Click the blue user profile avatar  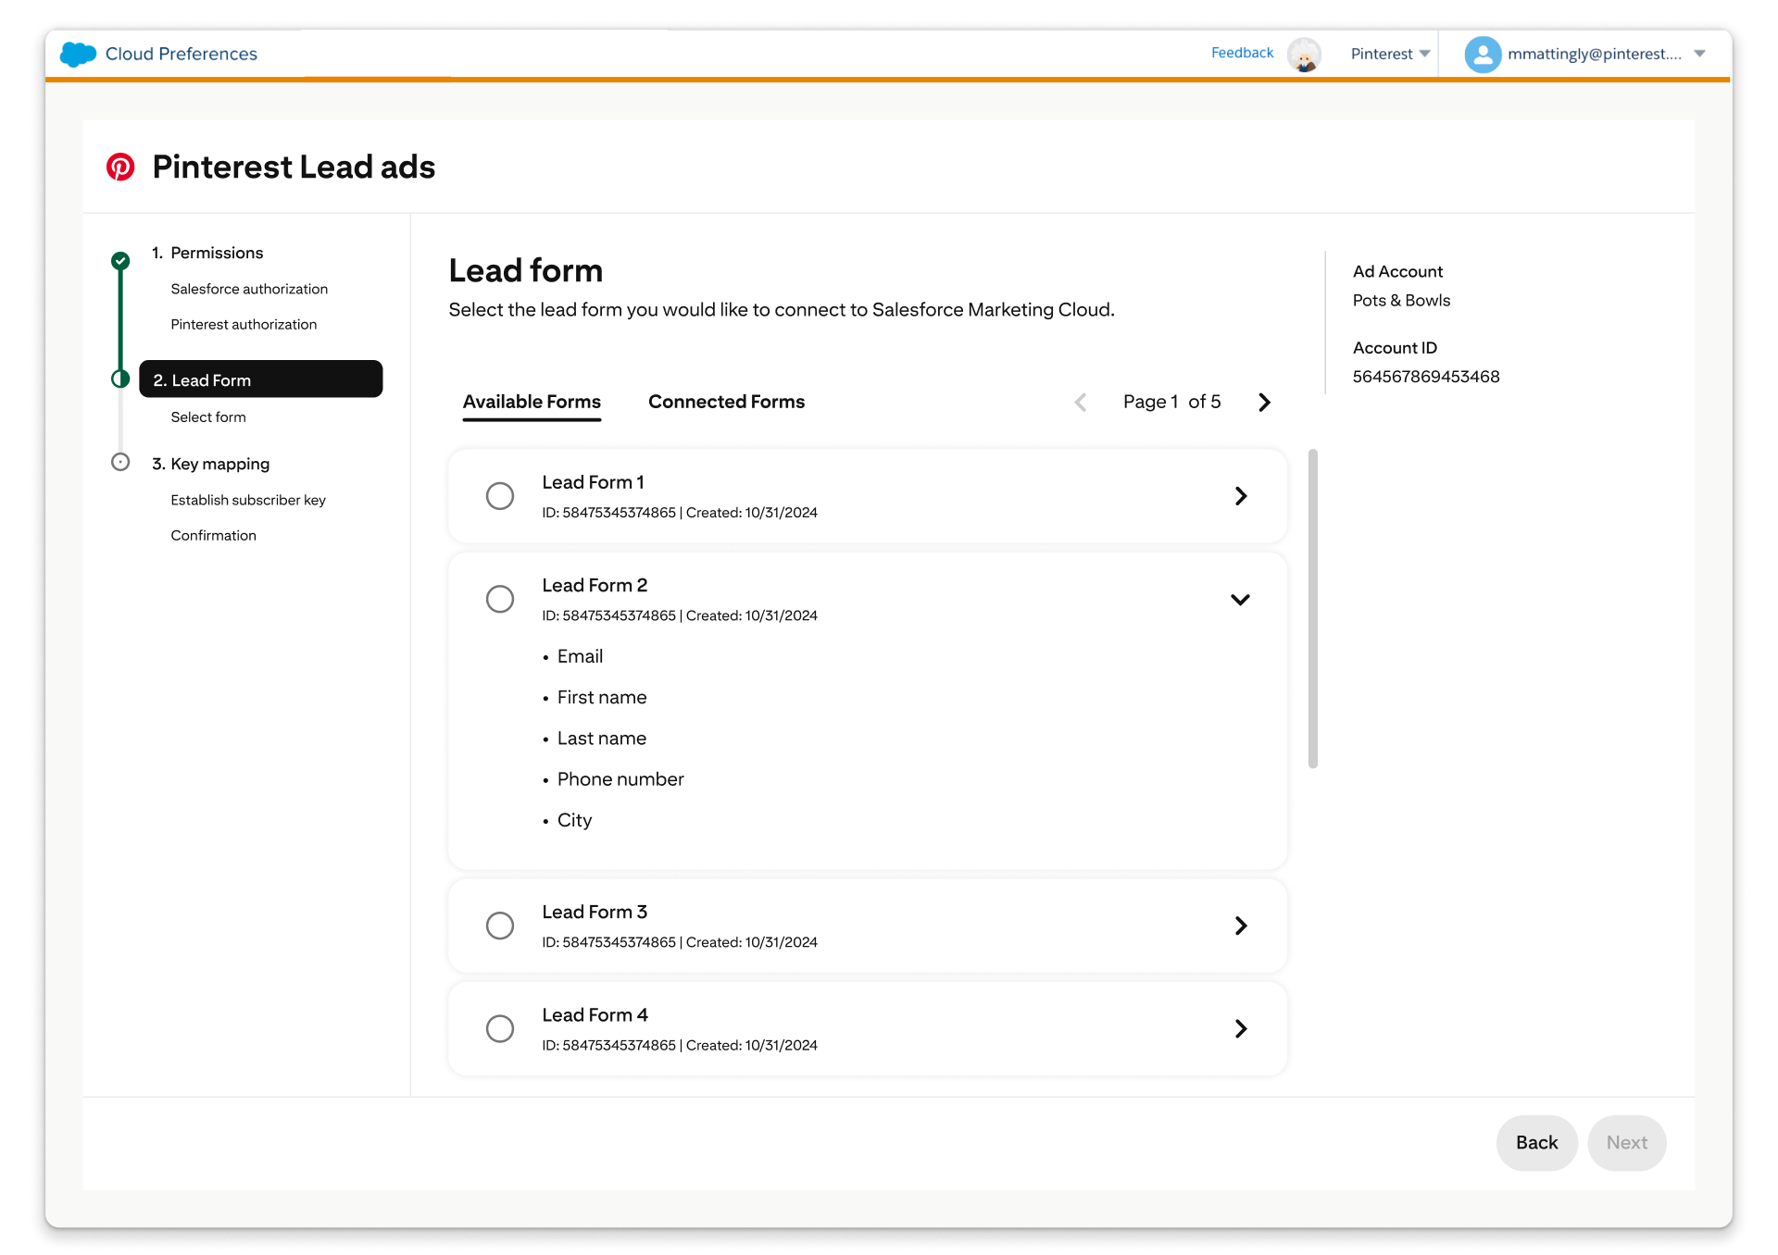[1482, 55]
